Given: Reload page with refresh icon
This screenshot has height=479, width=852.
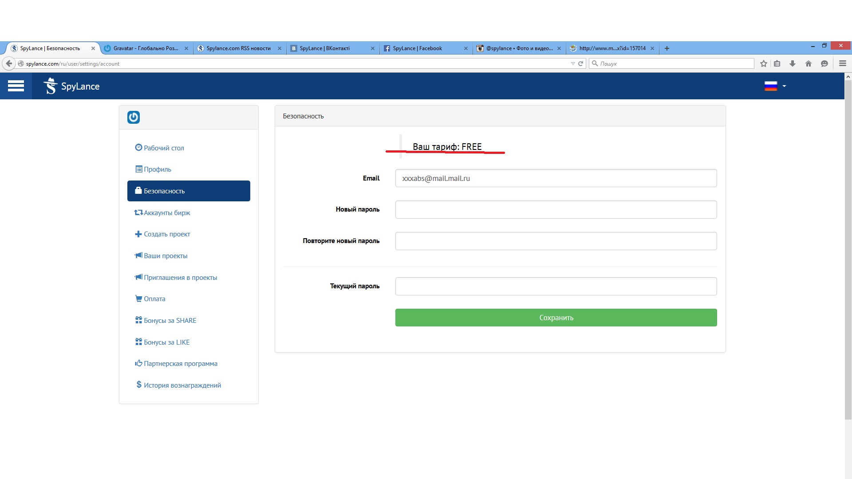Looking at the screenshot, I should 580,63.
